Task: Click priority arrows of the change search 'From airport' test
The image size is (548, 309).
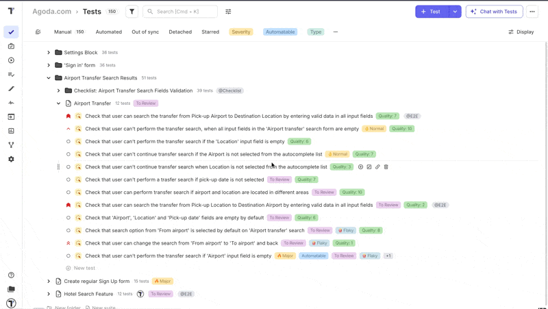Action: 68,243
